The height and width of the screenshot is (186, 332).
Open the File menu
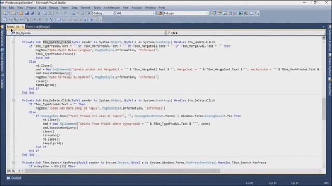(x=4, y=8)
